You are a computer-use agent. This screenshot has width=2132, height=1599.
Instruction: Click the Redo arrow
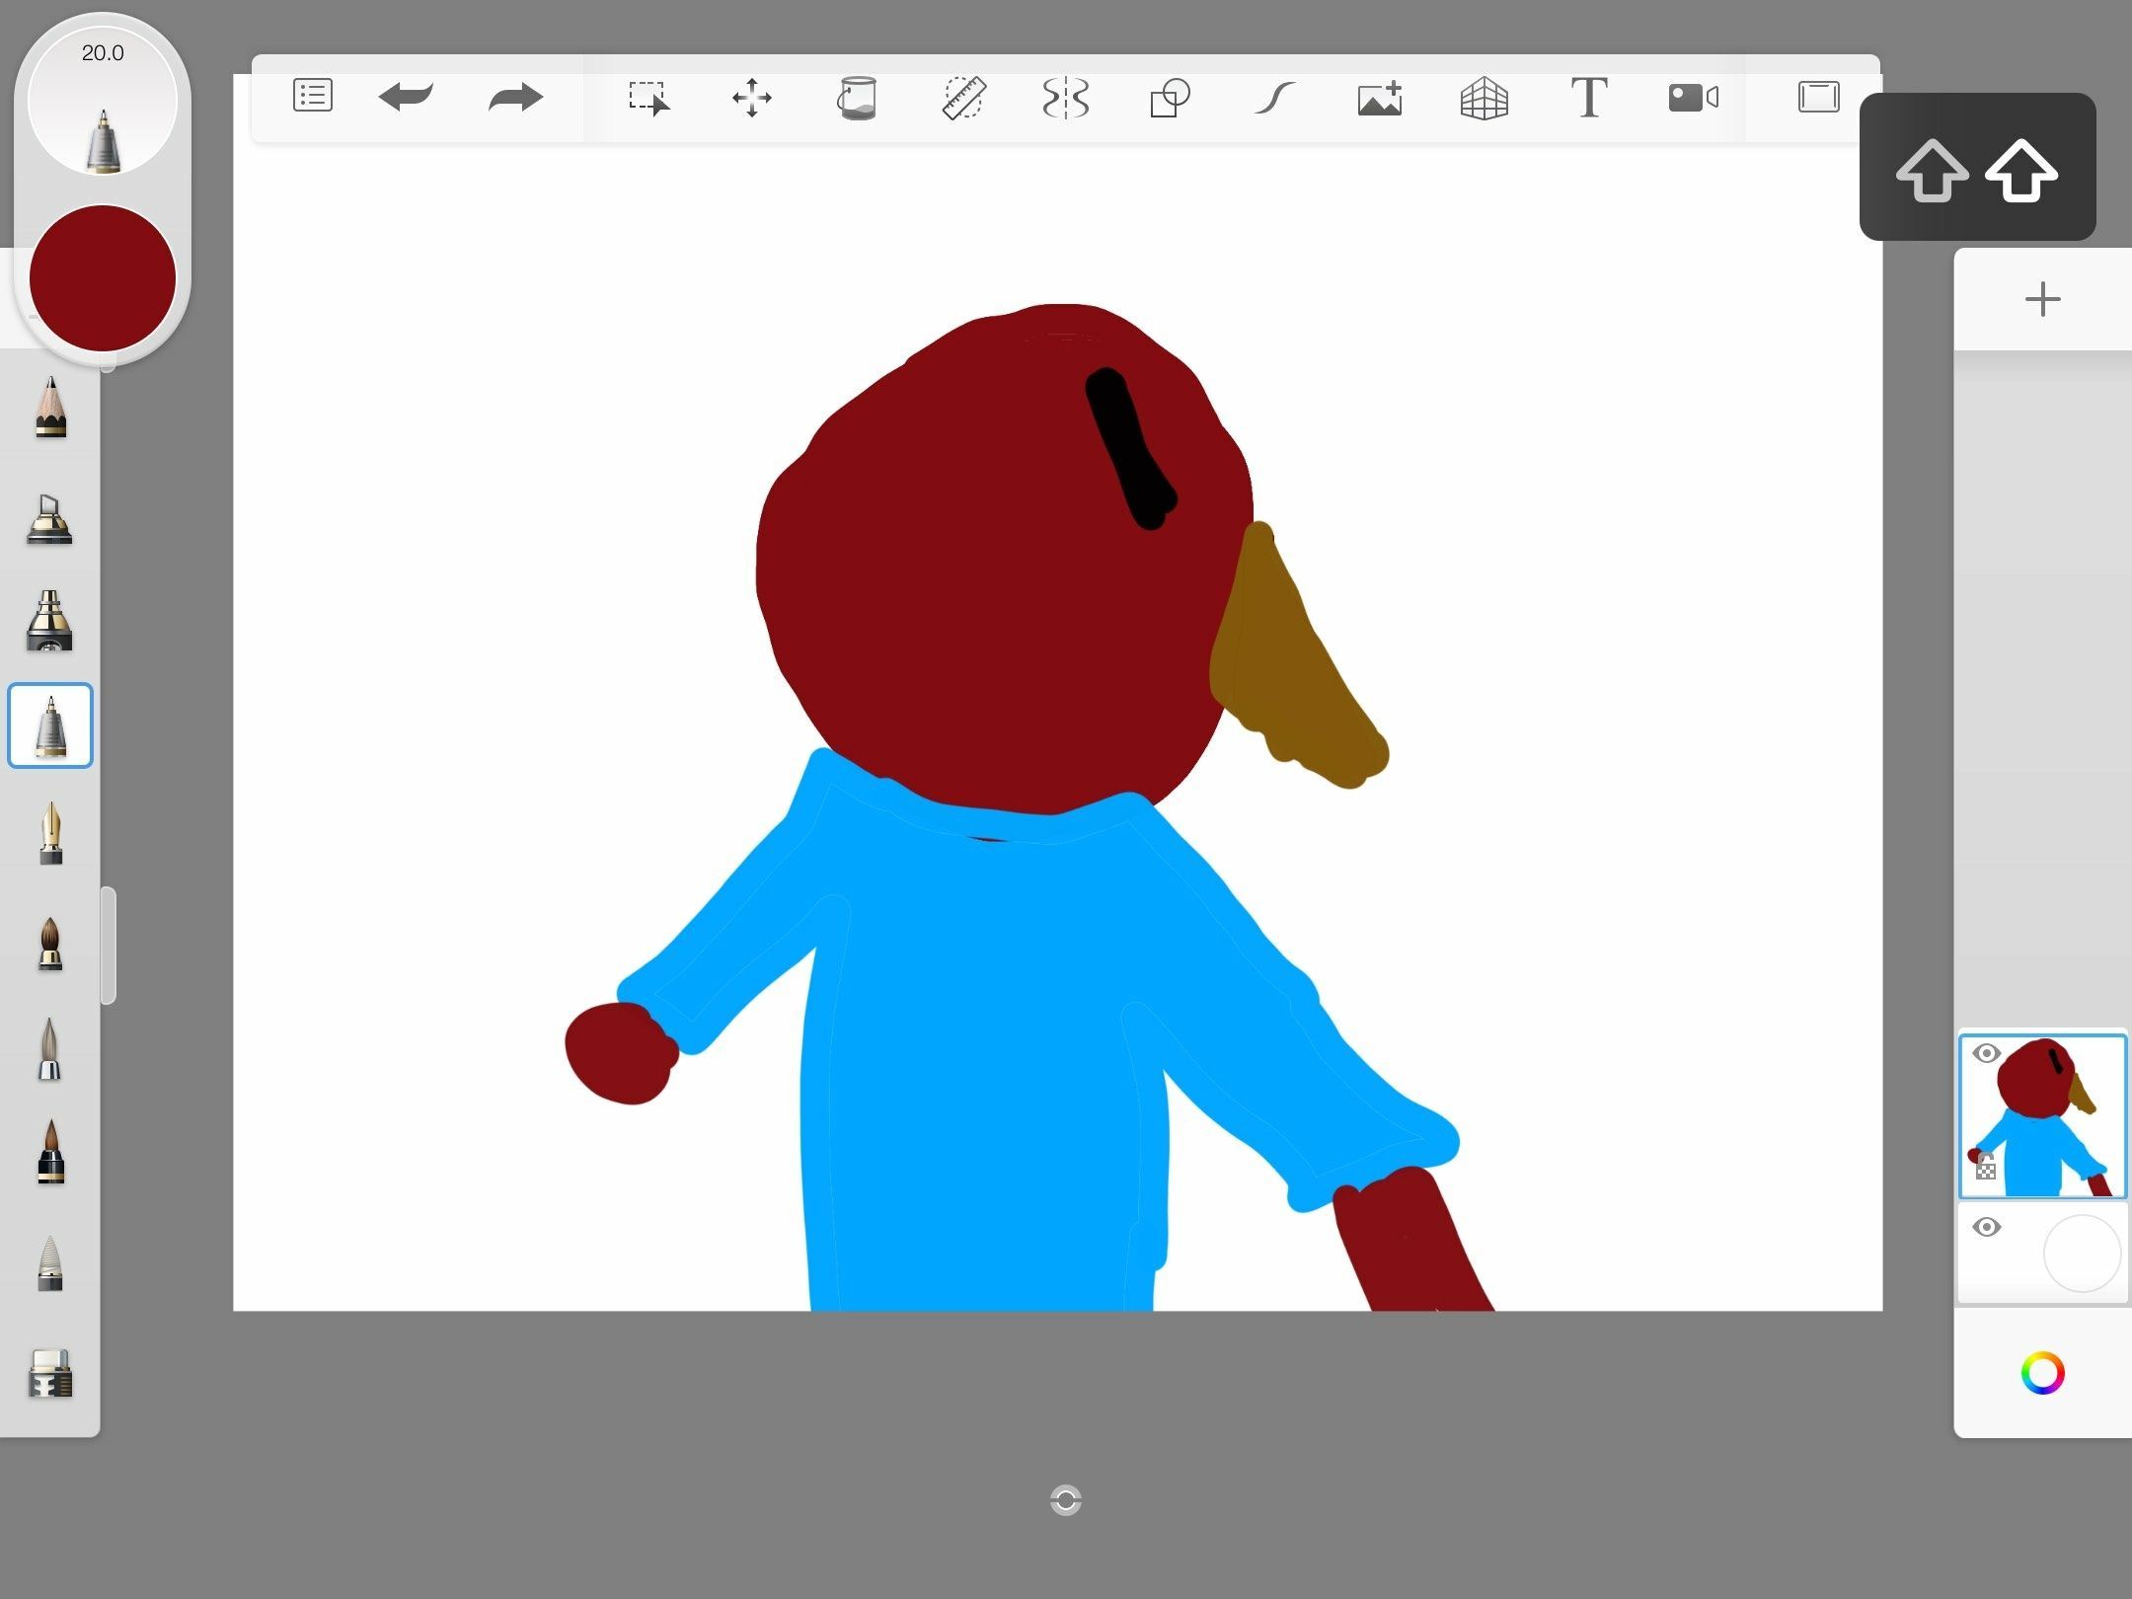coord(515,97)
